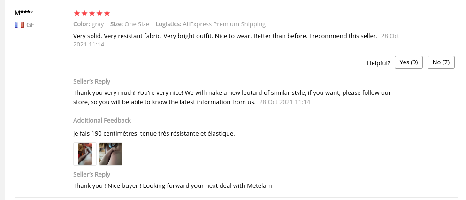Click the GF country code label
Screen dimensions: 466x200
point(30,25)
